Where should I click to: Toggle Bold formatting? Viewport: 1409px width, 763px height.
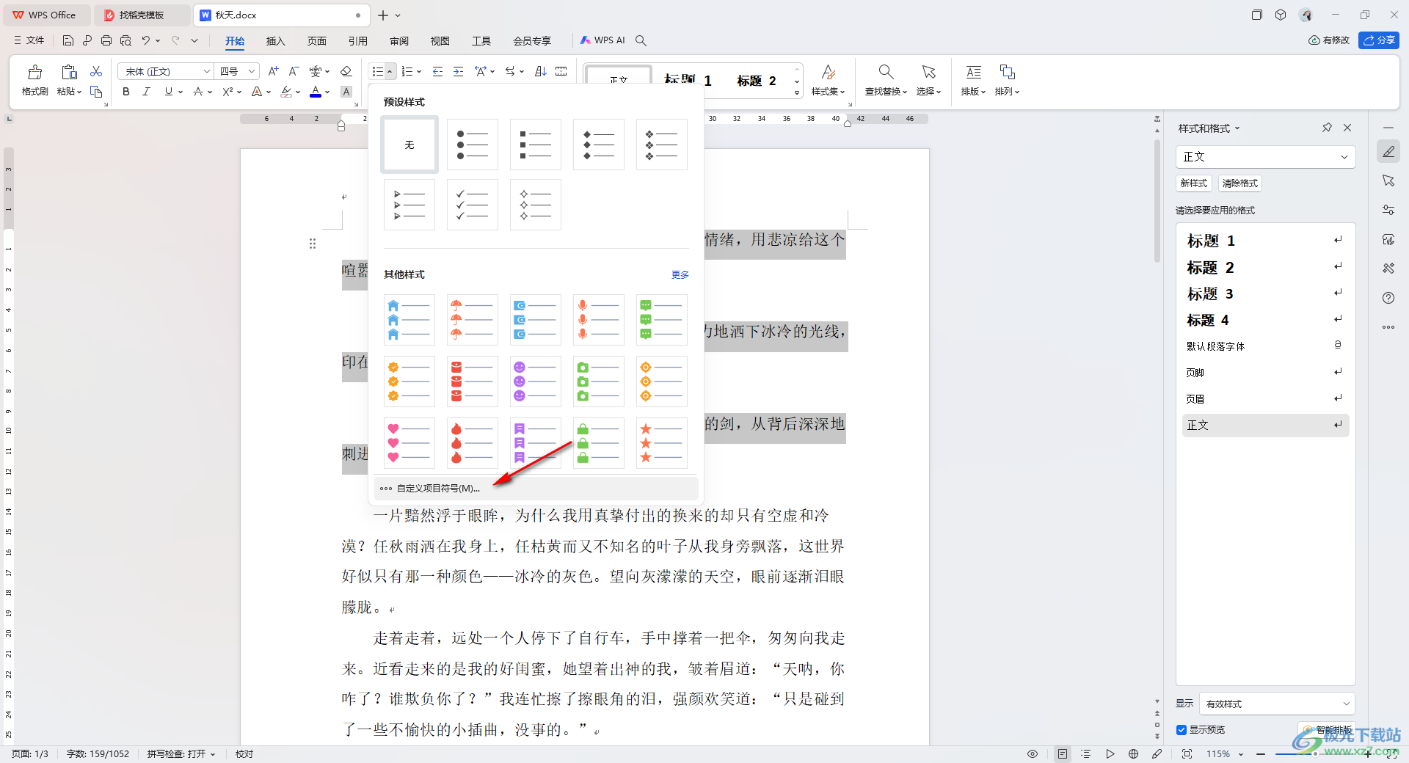pos(126,92)
